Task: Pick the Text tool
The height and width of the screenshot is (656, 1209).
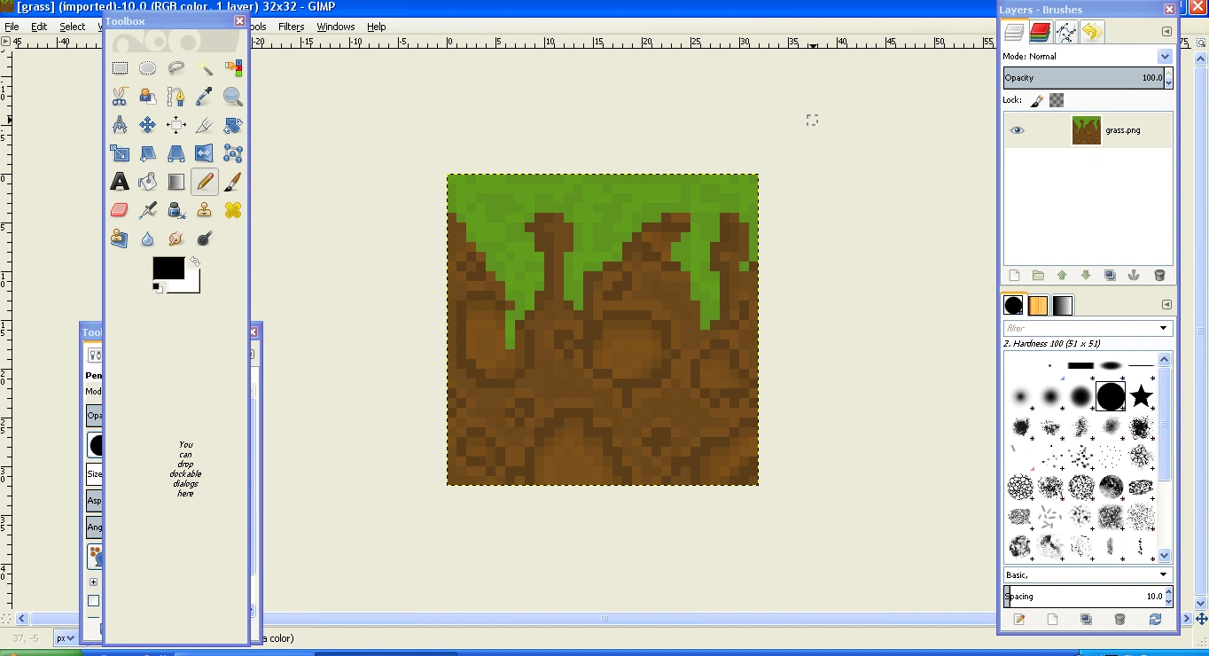Action: 120,182
